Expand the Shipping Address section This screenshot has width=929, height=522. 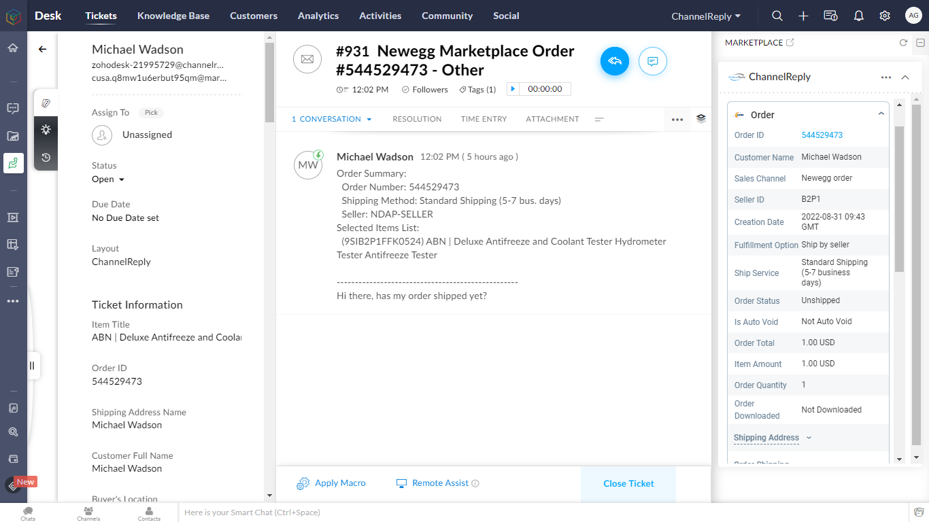pyautogui.click(x=773, y=438)
